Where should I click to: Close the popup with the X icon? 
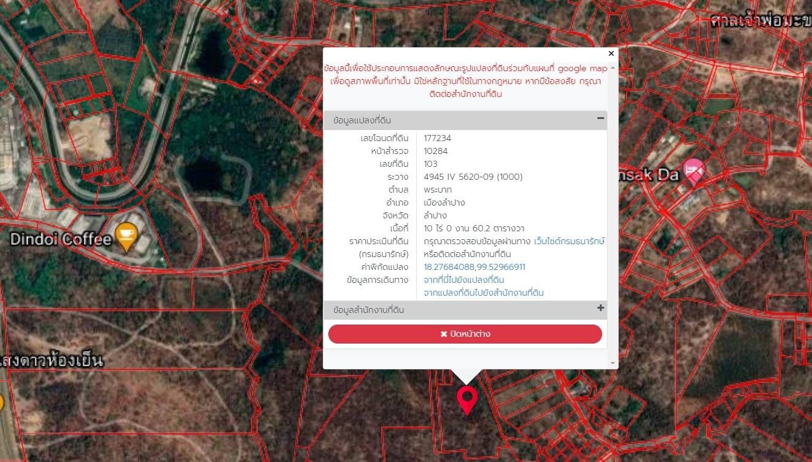(611, 53)
